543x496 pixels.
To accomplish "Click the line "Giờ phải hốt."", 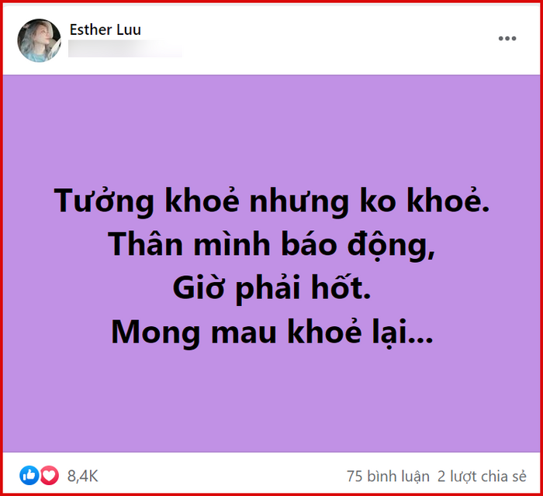I will (x=271, y=289).
